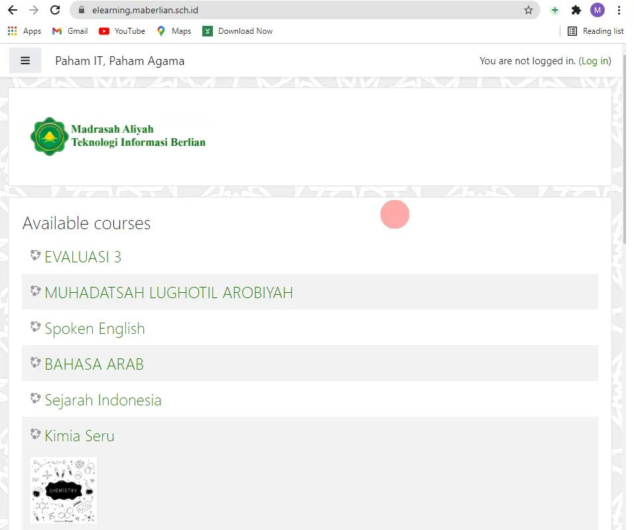Open Gmail bookmark
Viewport: 634px width, 530px height.
click(70, 31)
